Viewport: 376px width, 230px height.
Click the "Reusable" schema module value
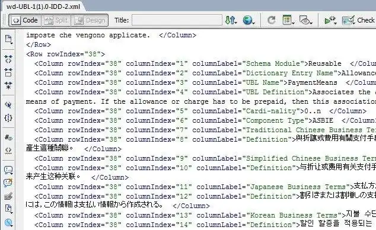tap(324, 63)
